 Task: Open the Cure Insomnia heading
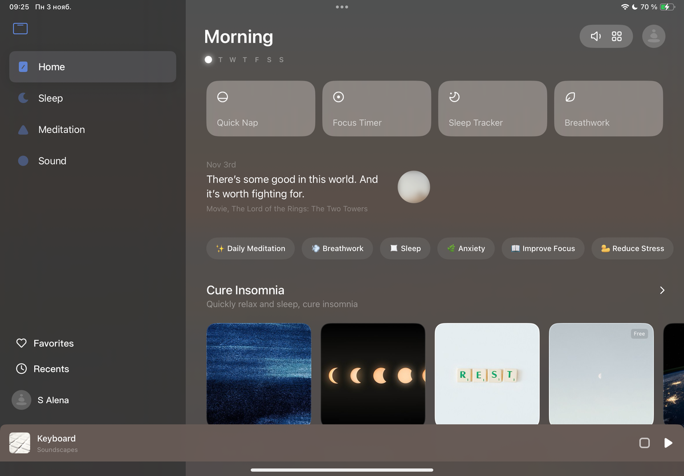coord(245,290)
